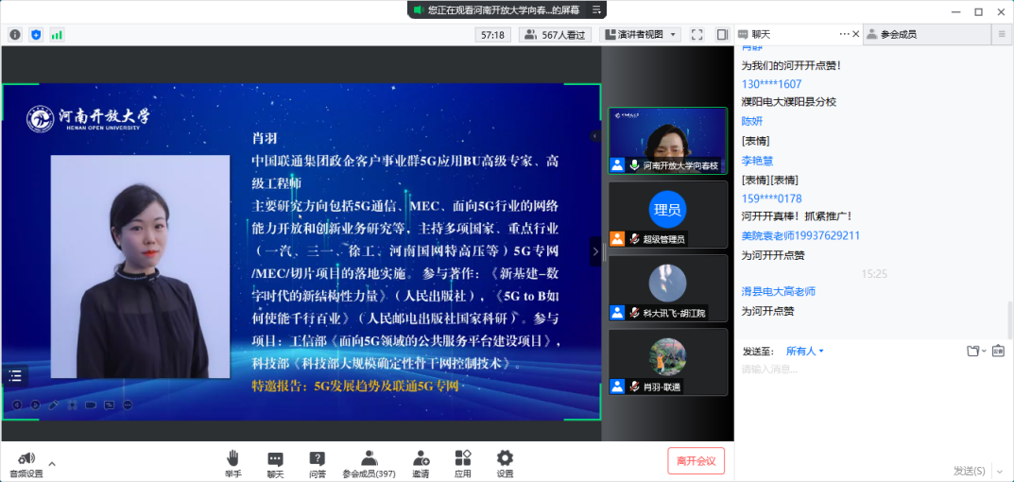
Task: Click the 离开会议 leave button
Action: click(696, 460)
